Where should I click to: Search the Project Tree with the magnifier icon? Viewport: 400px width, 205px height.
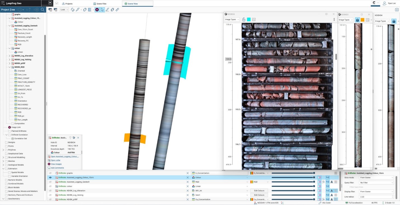pos(43,10)
